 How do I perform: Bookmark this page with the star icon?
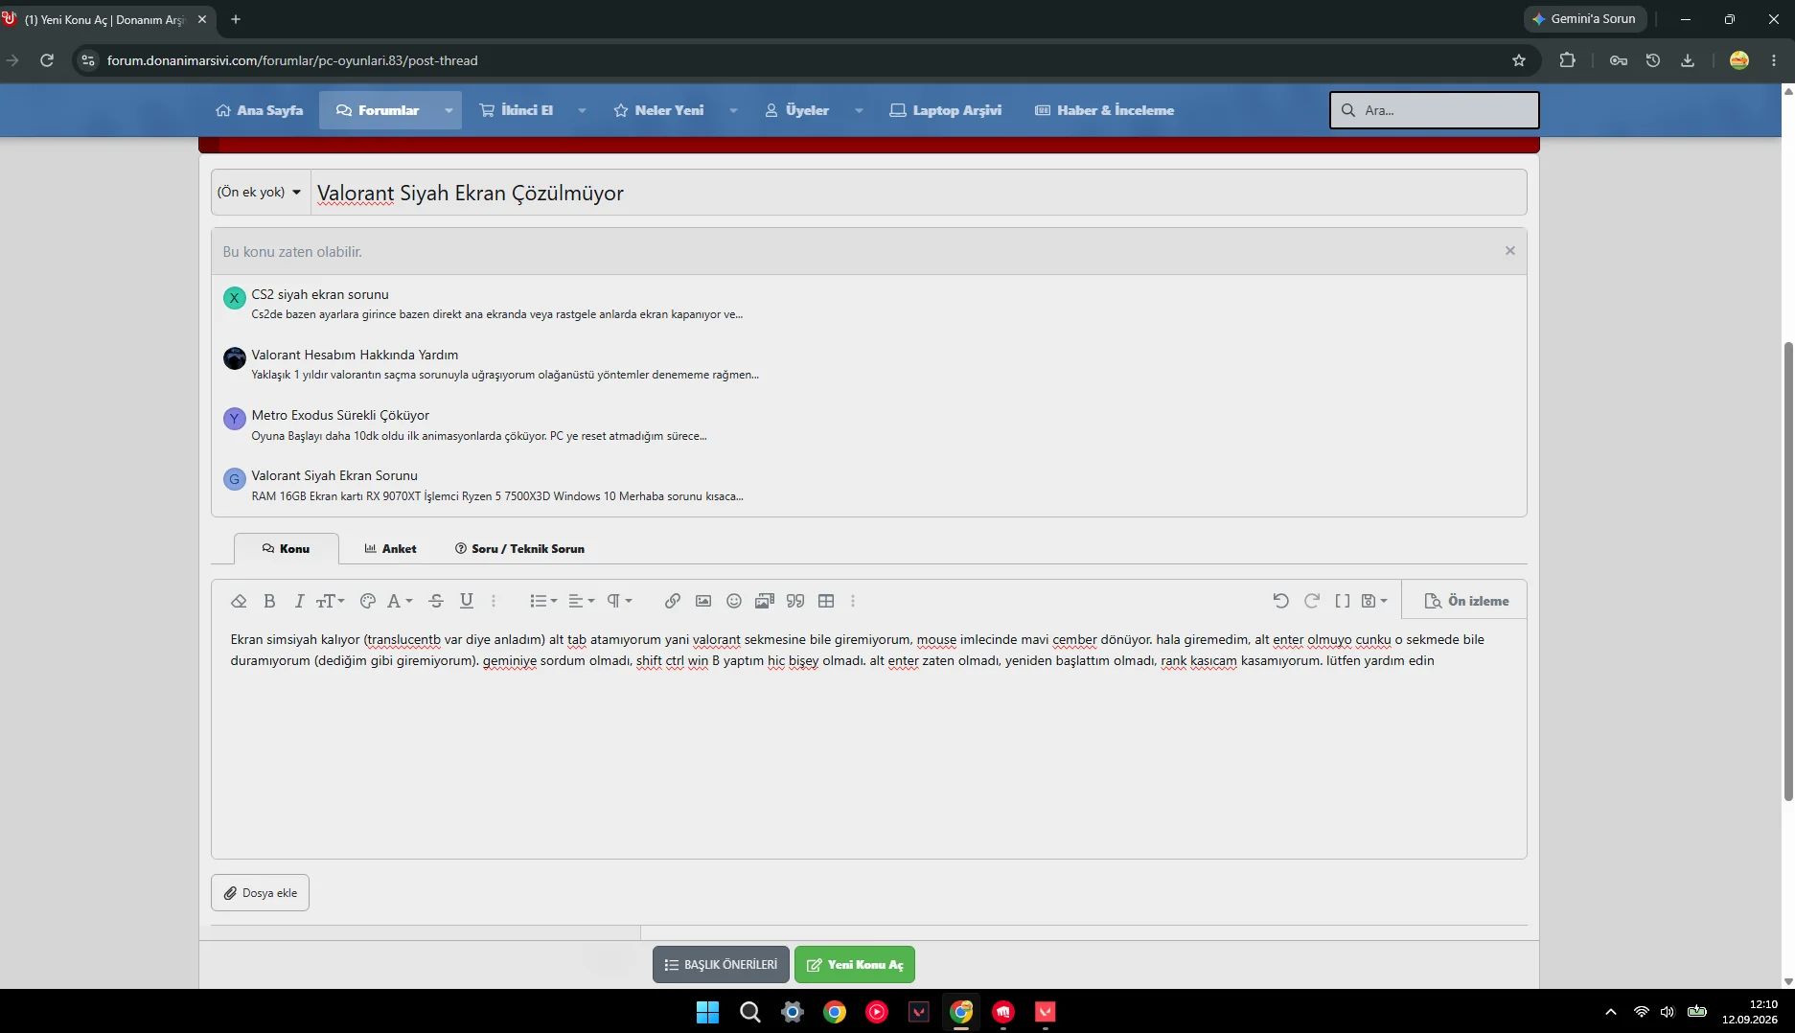pyautogui.click(x=1519, y=60)
